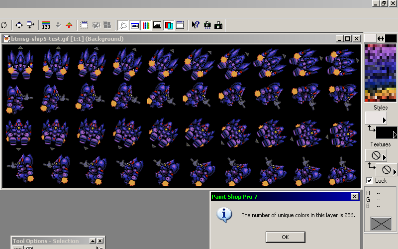The image size is (398, 249).
Task: Close the Paint Shop Pro 7 dialog
Action: pos(355,196)
